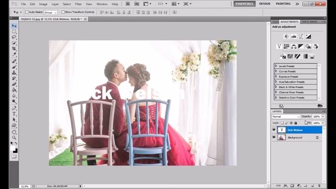The height and width of the screenshot is (189, 336).
Task: Switch to the Essentials workspace
Action: point(245,4)
